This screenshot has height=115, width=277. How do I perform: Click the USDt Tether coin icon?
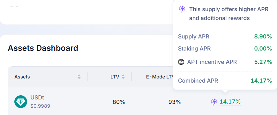point(21,102)
